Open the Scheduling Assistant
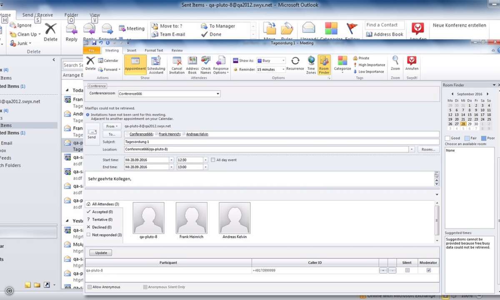This screenshot has width=500, height=300. coord(156,65)
